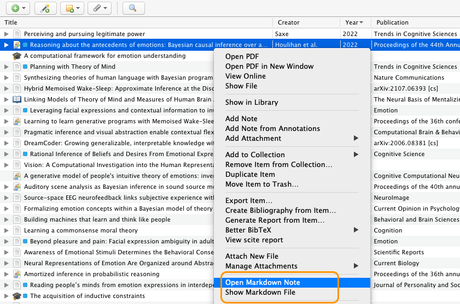Expand the DreamCoder item row

click(x=6, y=143)
